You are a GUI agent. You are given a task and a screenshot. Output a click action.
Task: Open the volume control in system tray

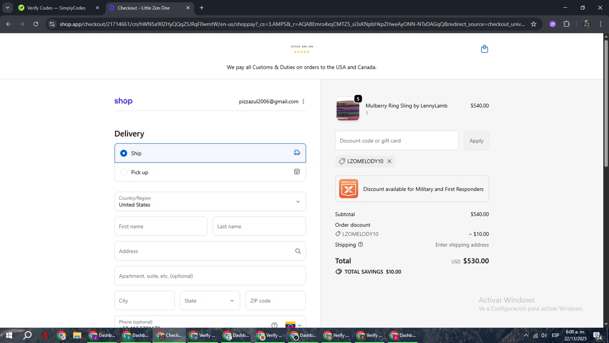[x=544, y=335]
